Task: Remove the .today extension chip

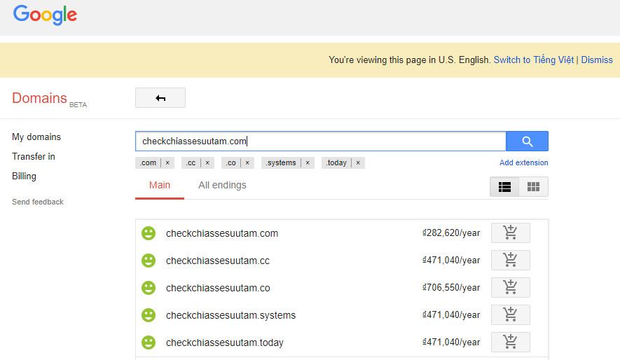Action: 358,162
